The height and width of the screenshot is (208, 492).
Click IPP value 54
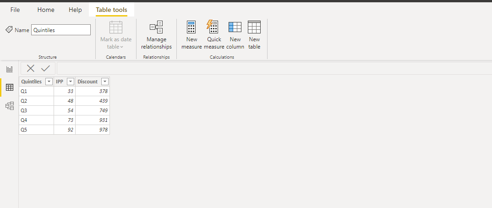65,110
